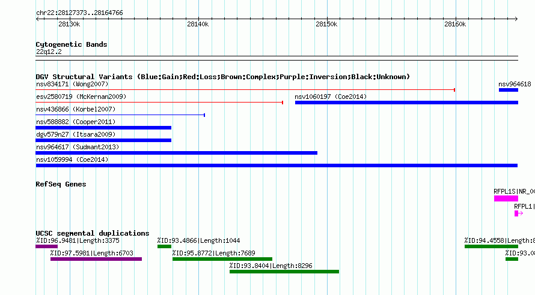This screenshot has width=535, height=295.
Task: Open the nsv964618 label
Action: [x=515, y=84]
